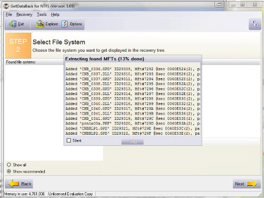Click the log line for CNB_0339.GPD
Viewport: 264px width, 198px height.
[133, 99]
